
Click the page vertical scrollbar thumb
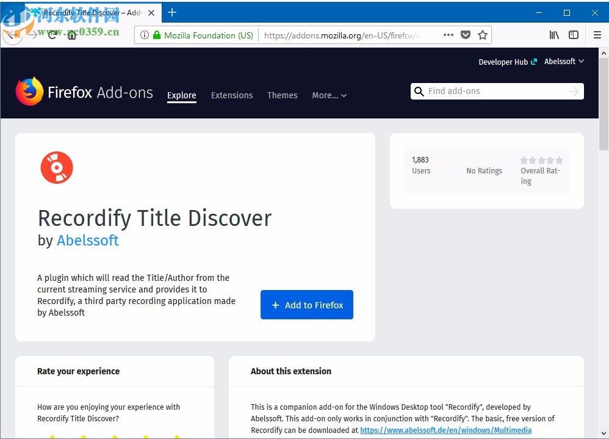tap(604, 104)
